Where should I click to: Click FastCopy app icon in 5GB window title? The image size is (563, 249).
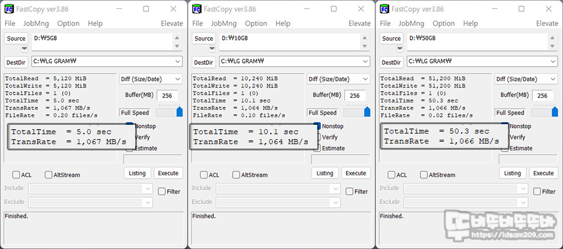click(x=9, y=9)
